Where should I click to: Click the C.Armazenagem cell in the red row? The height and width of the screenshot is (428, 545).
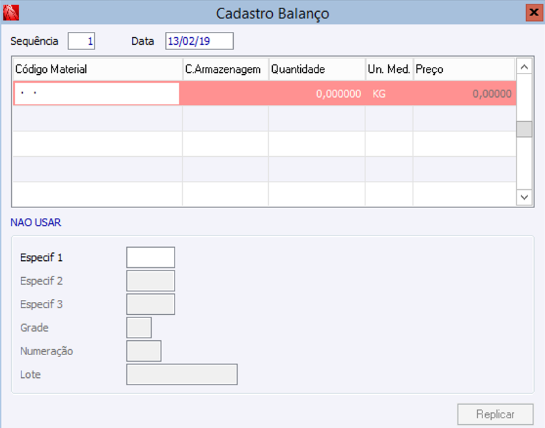[x=225, y=94]
